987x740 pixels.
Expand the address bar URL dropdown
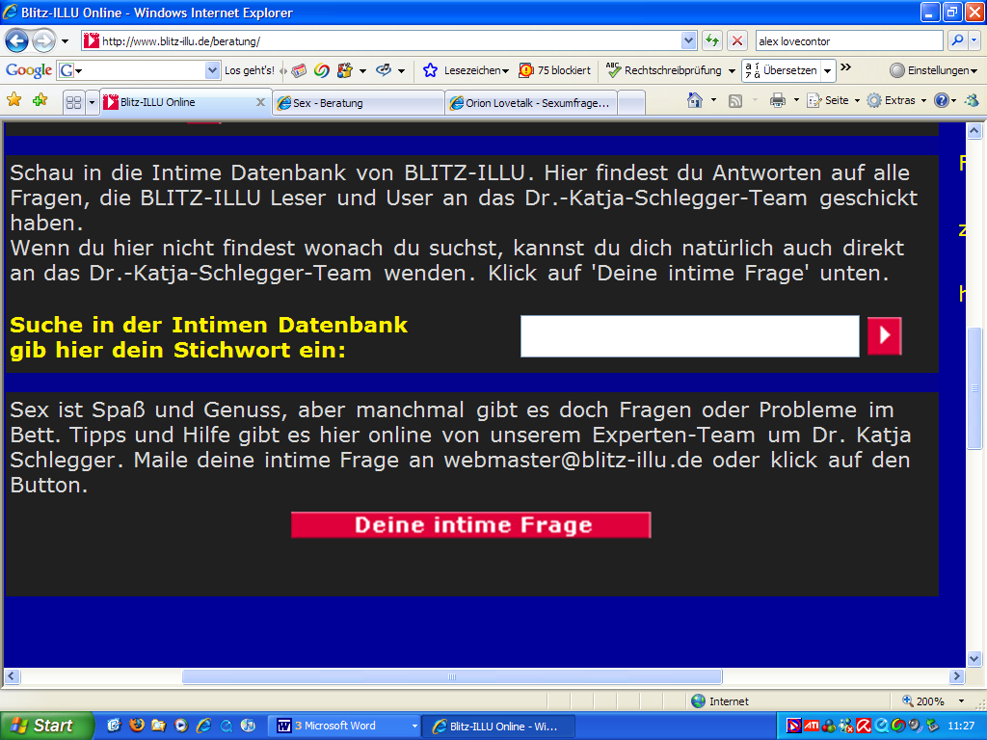[x=688, y=40]
